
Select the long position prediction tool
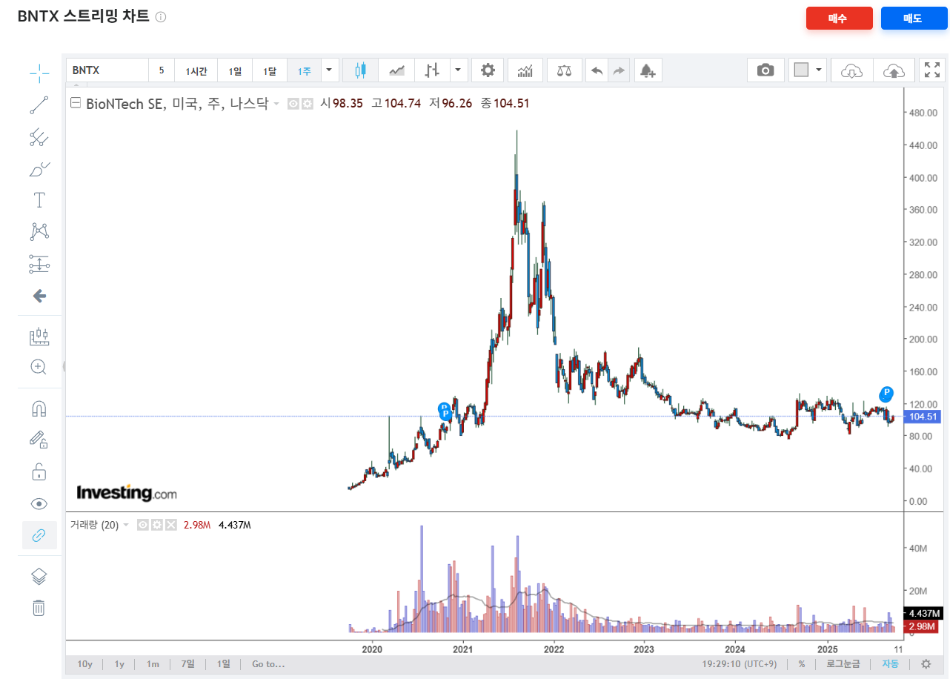pyautogui.click(x=39, y=264)
